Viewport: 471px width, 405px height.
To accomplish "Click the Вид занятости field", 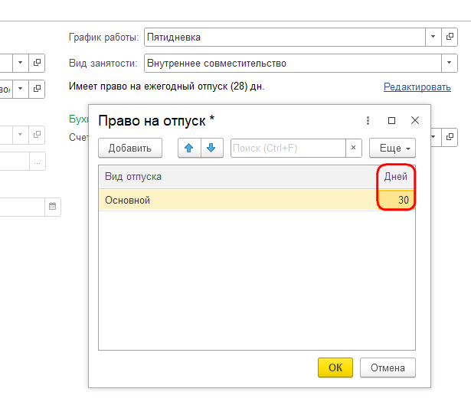I will click(293, 63).
